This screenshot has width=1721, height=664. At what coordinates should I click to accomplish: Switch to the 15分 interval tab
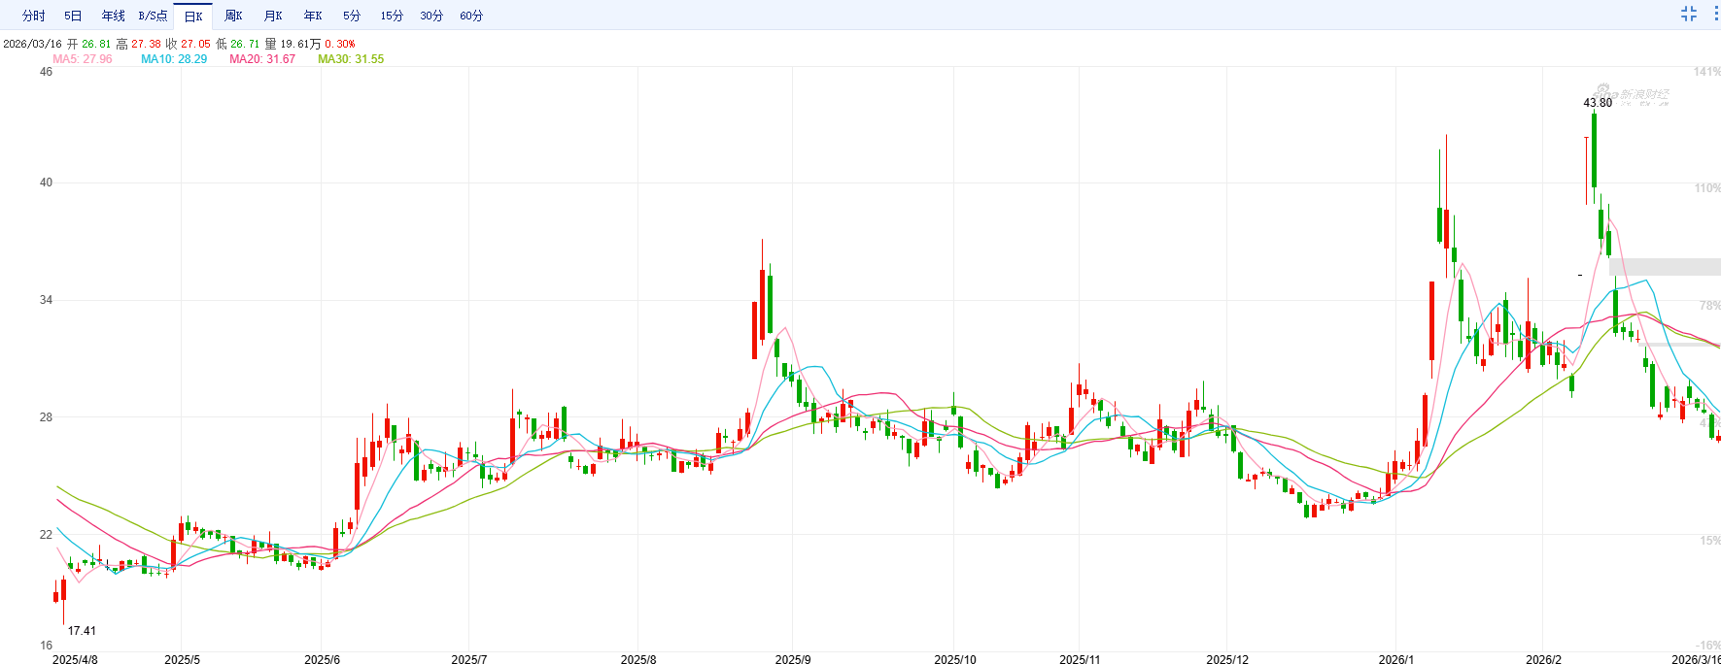(x=392, y=16)
